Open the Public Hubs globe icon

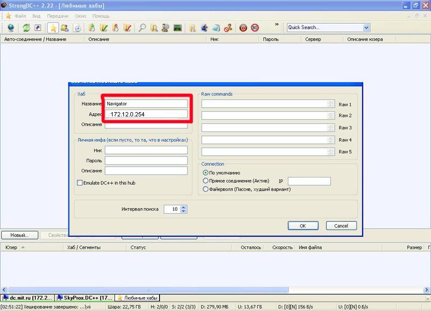[11, 27]
